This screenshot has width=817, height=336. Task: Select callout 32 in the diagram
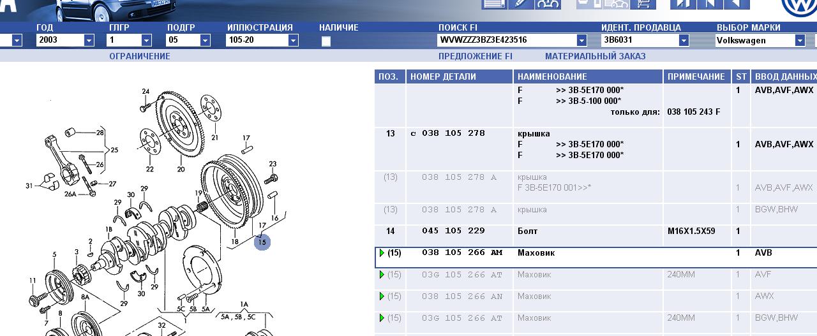(162, 325)
